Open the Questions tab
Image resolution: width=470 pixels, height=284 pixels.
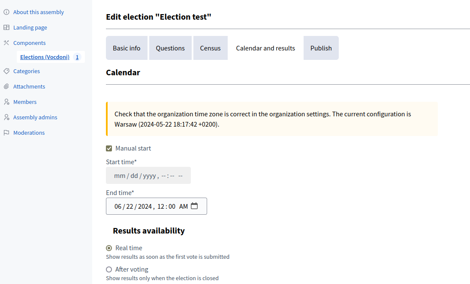pos(170,48)
